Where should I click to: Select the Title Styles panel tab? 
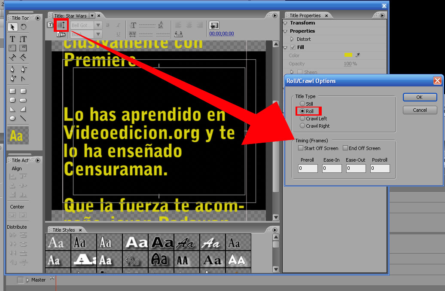tap(64, 230)
